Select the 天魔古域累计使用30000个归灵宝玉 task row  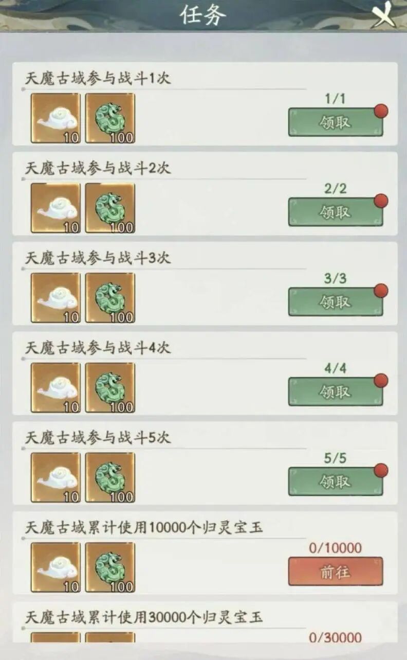(205, 623)
